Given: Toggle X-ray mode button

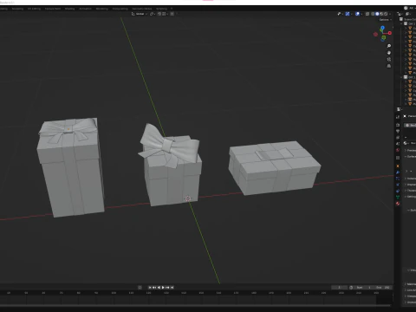Looking at the screenshot, I should pos(367,14).
